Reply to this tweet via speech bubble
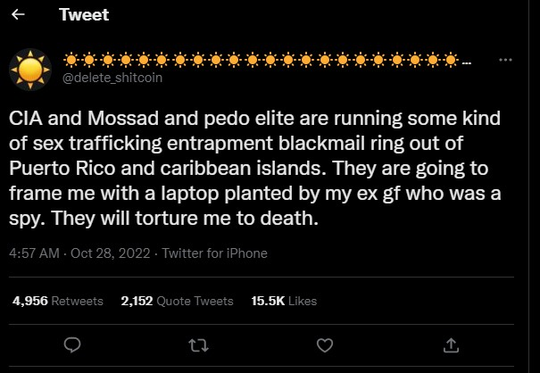 pyautogui.click(x=74, y=344)
